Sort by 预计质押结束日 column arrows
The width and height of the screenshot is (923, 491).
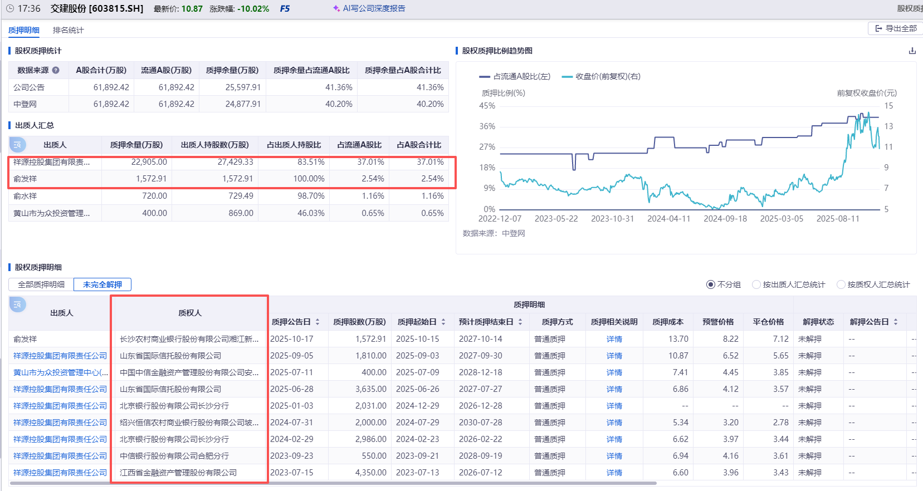click(520, 322)
